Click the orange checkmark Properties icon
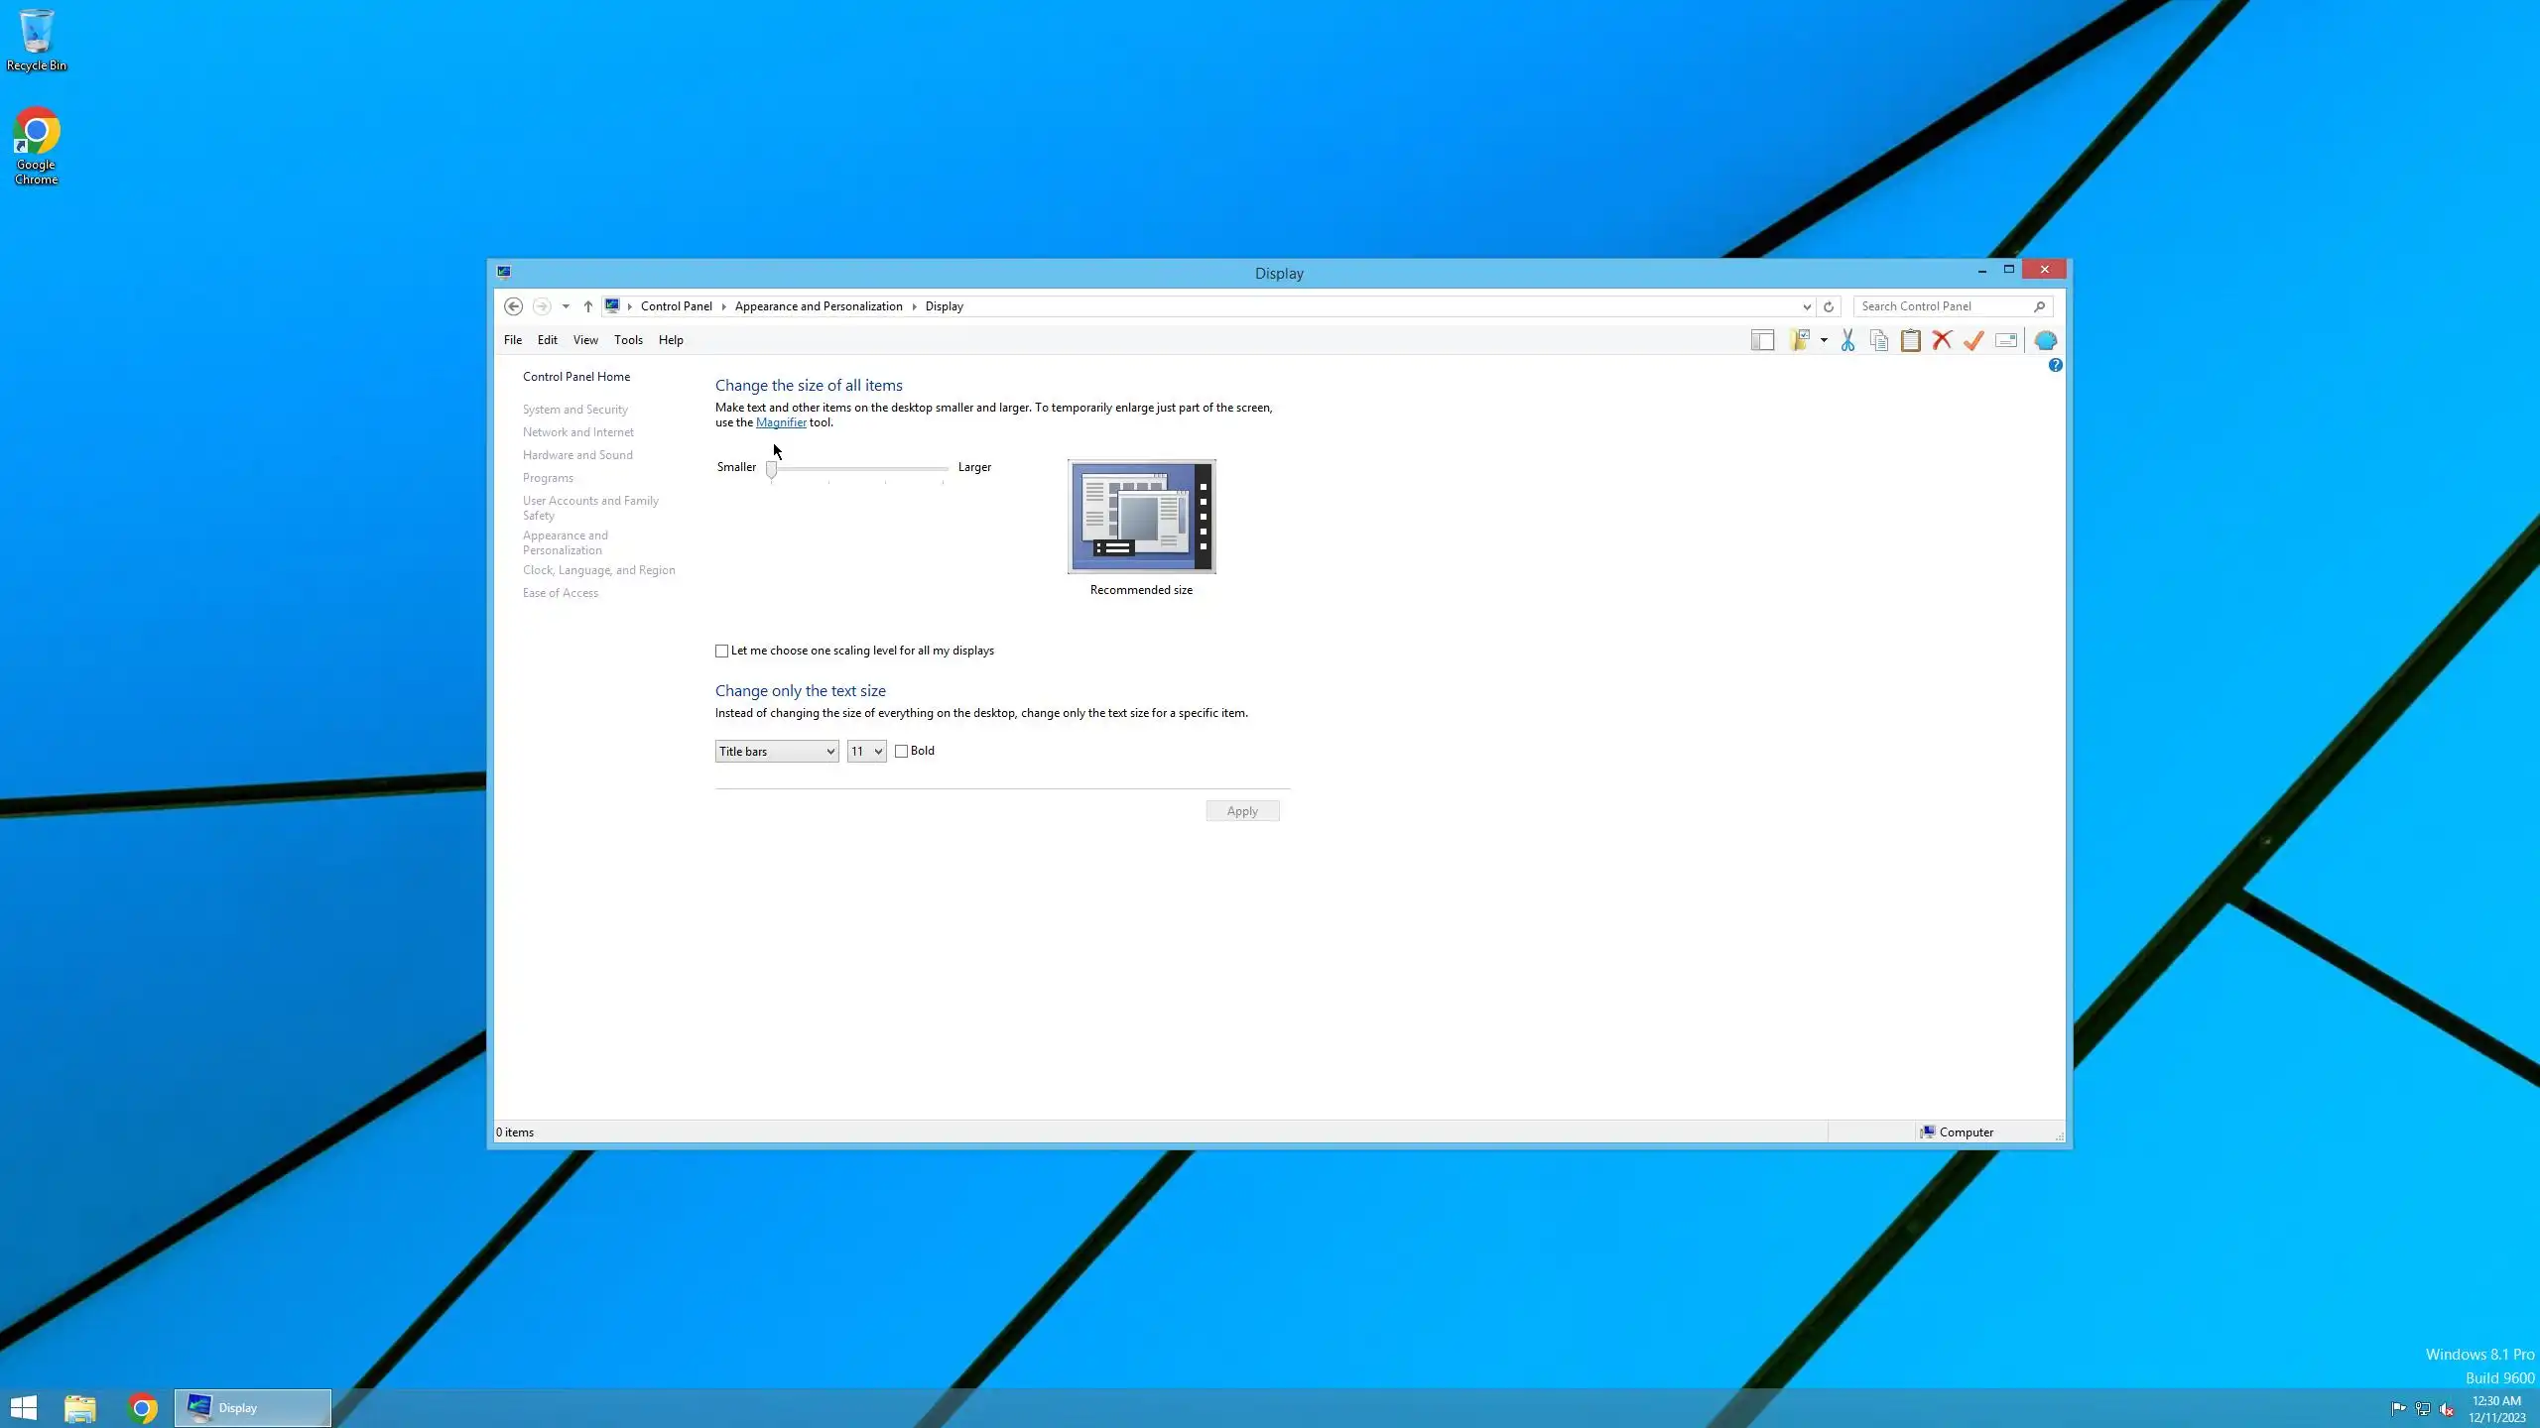Image resolution: width=2540 pixels, height=1428 pixels. [x=1973, y=340]
